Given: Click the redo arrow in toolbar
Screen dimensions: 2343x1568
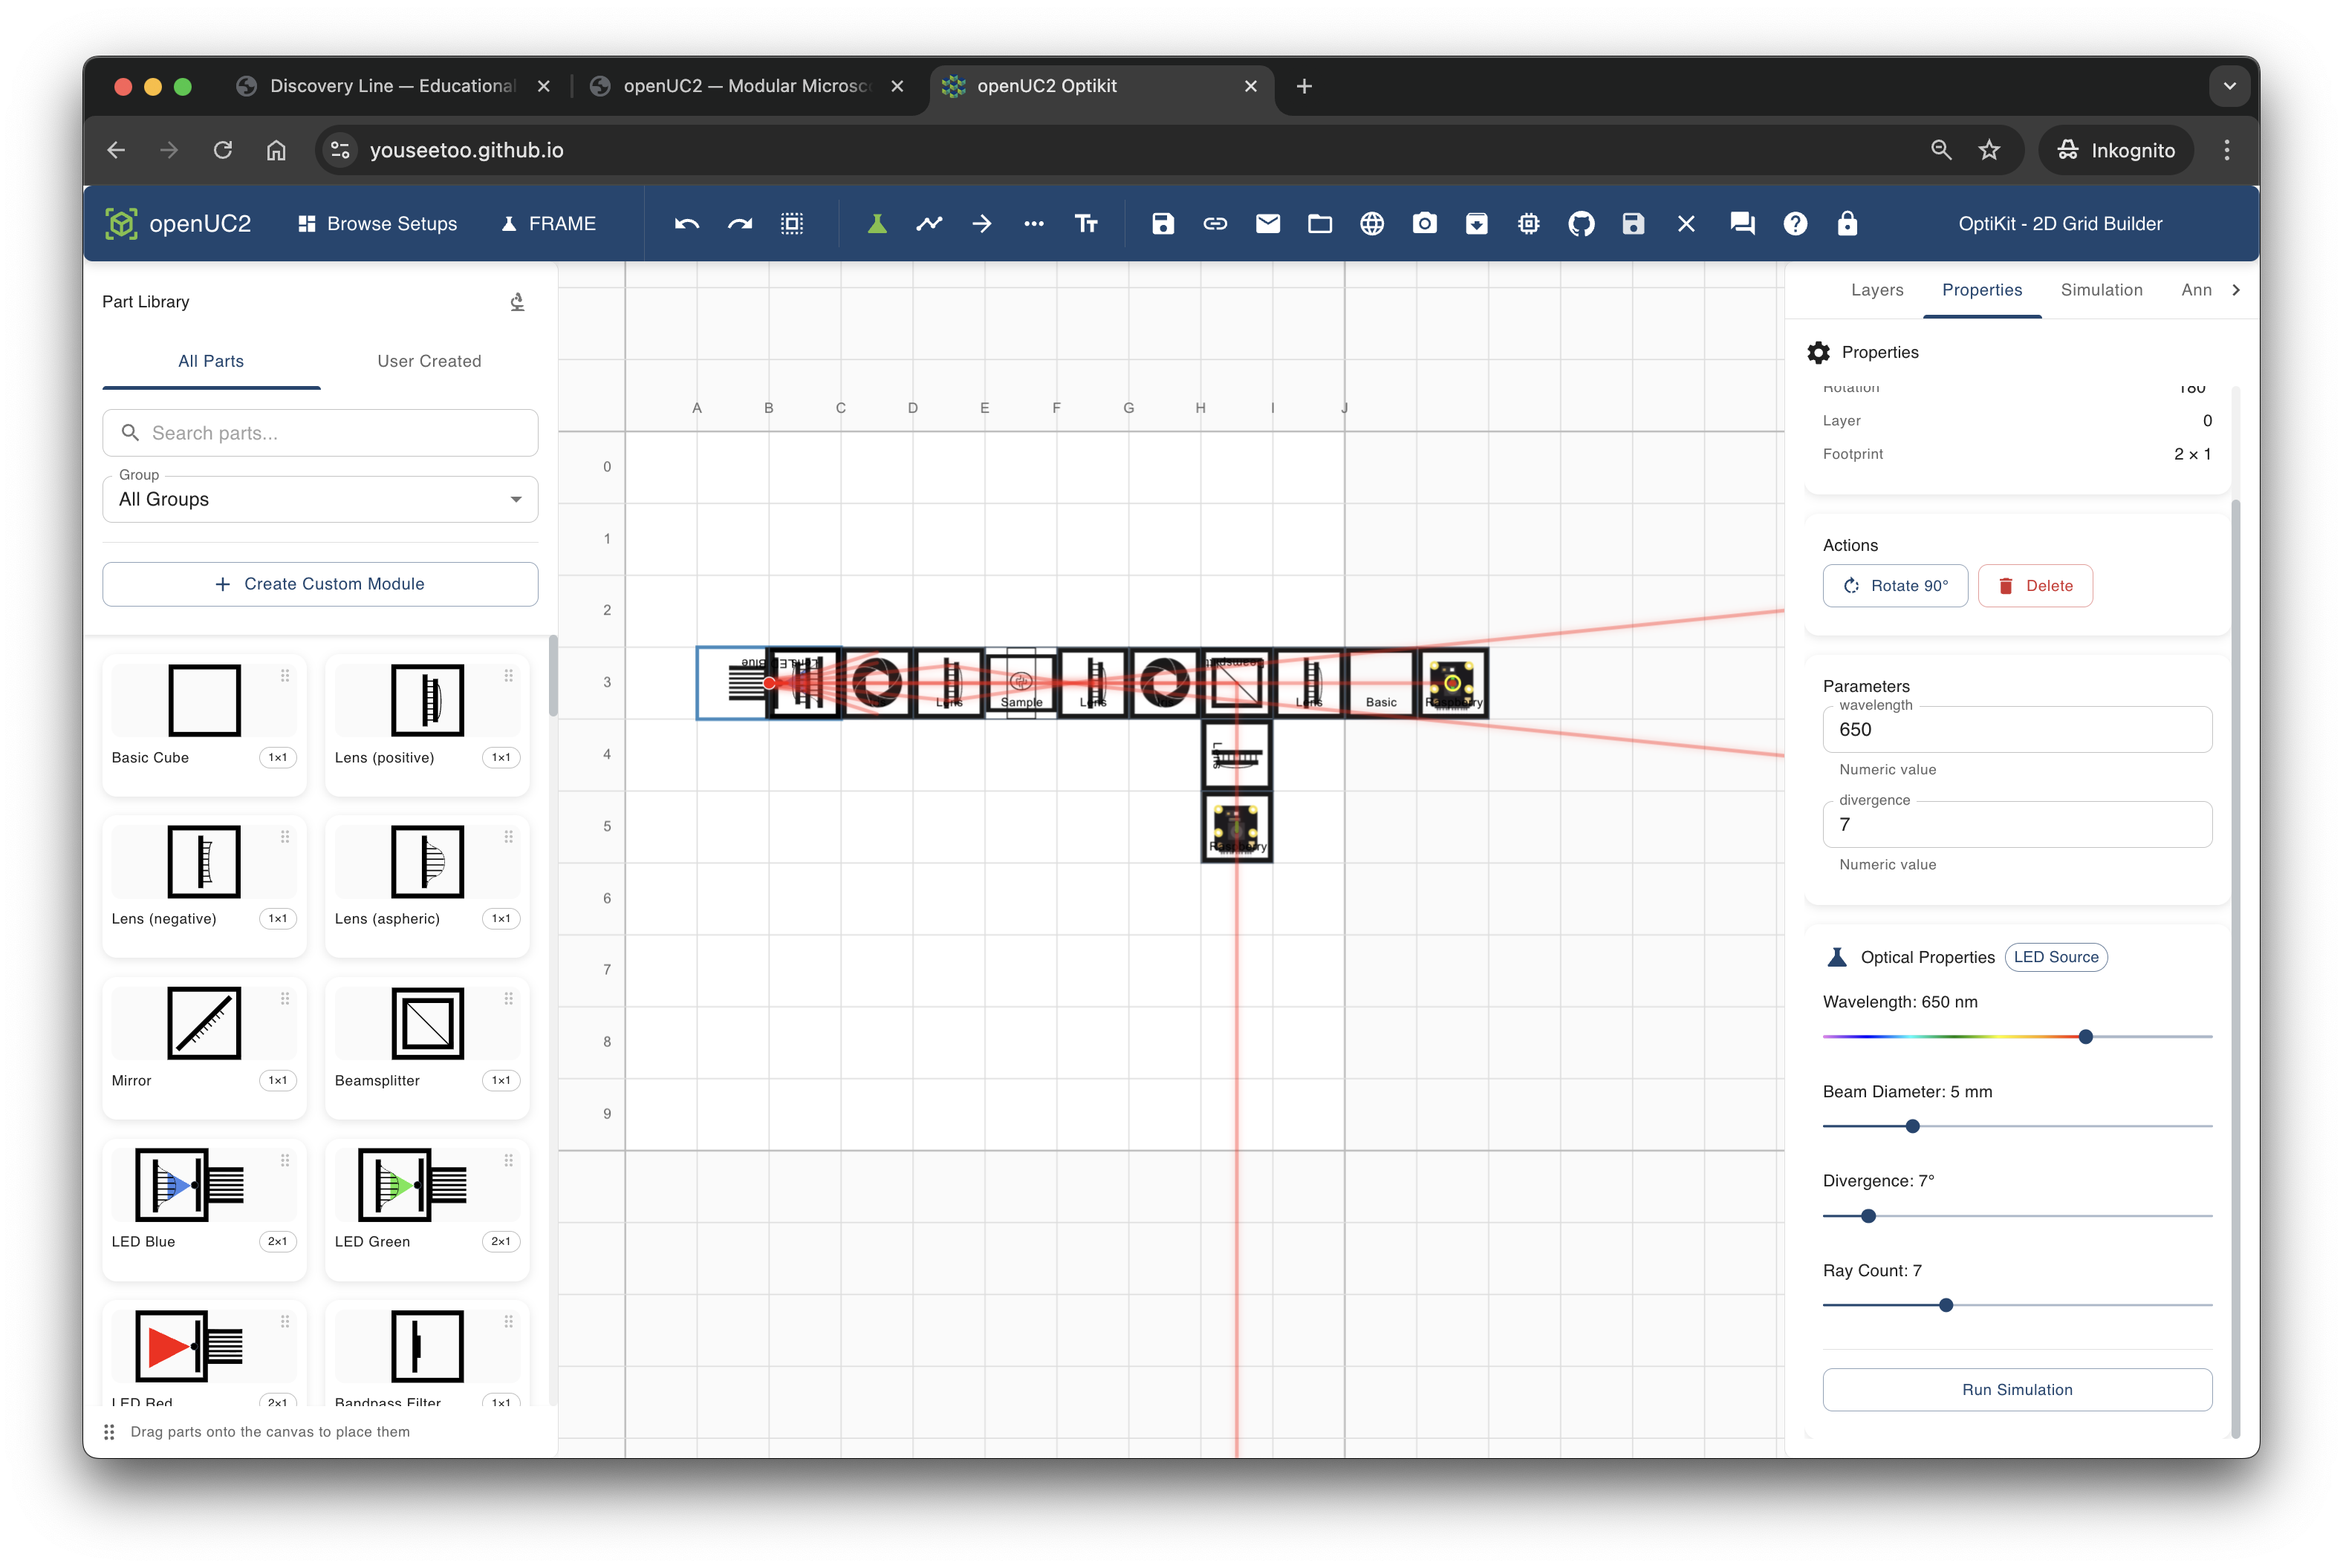Looking at the screenshot, I should pyautogui.click(x=739, y=224).
